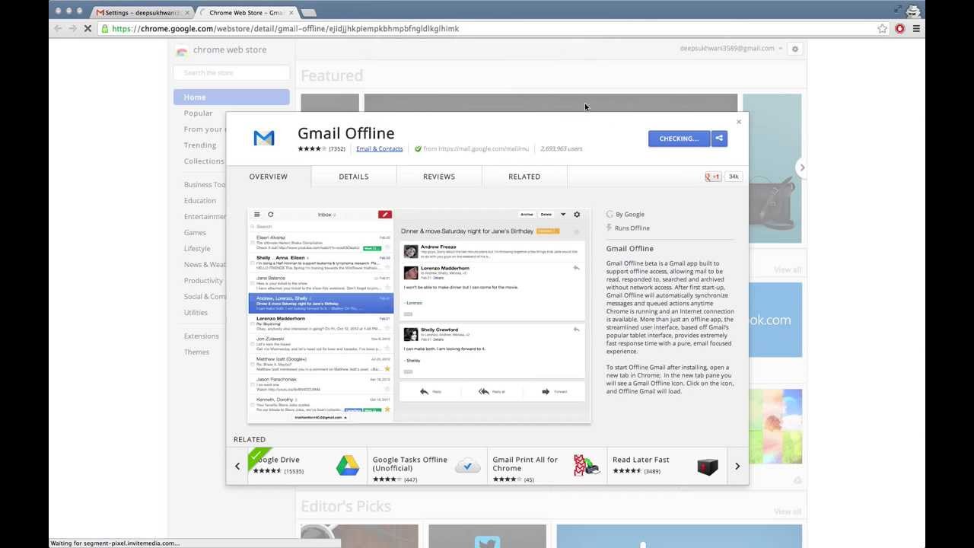974x548 pixels.
Task: Select the Chrome Web Store browser tab
Action: pos(246,13)
